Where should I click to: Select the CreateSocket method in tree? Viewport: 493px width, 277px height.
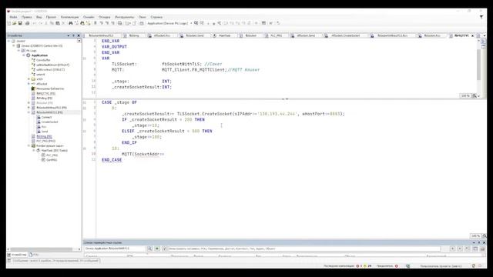coord(49,122)
